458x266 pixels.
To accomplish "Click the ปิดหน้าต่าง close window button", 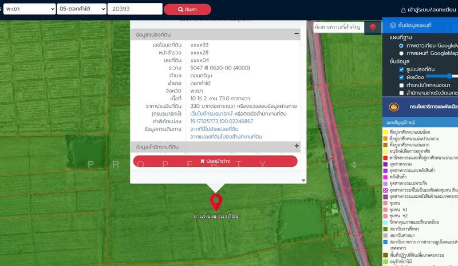I will click(215, 161).
